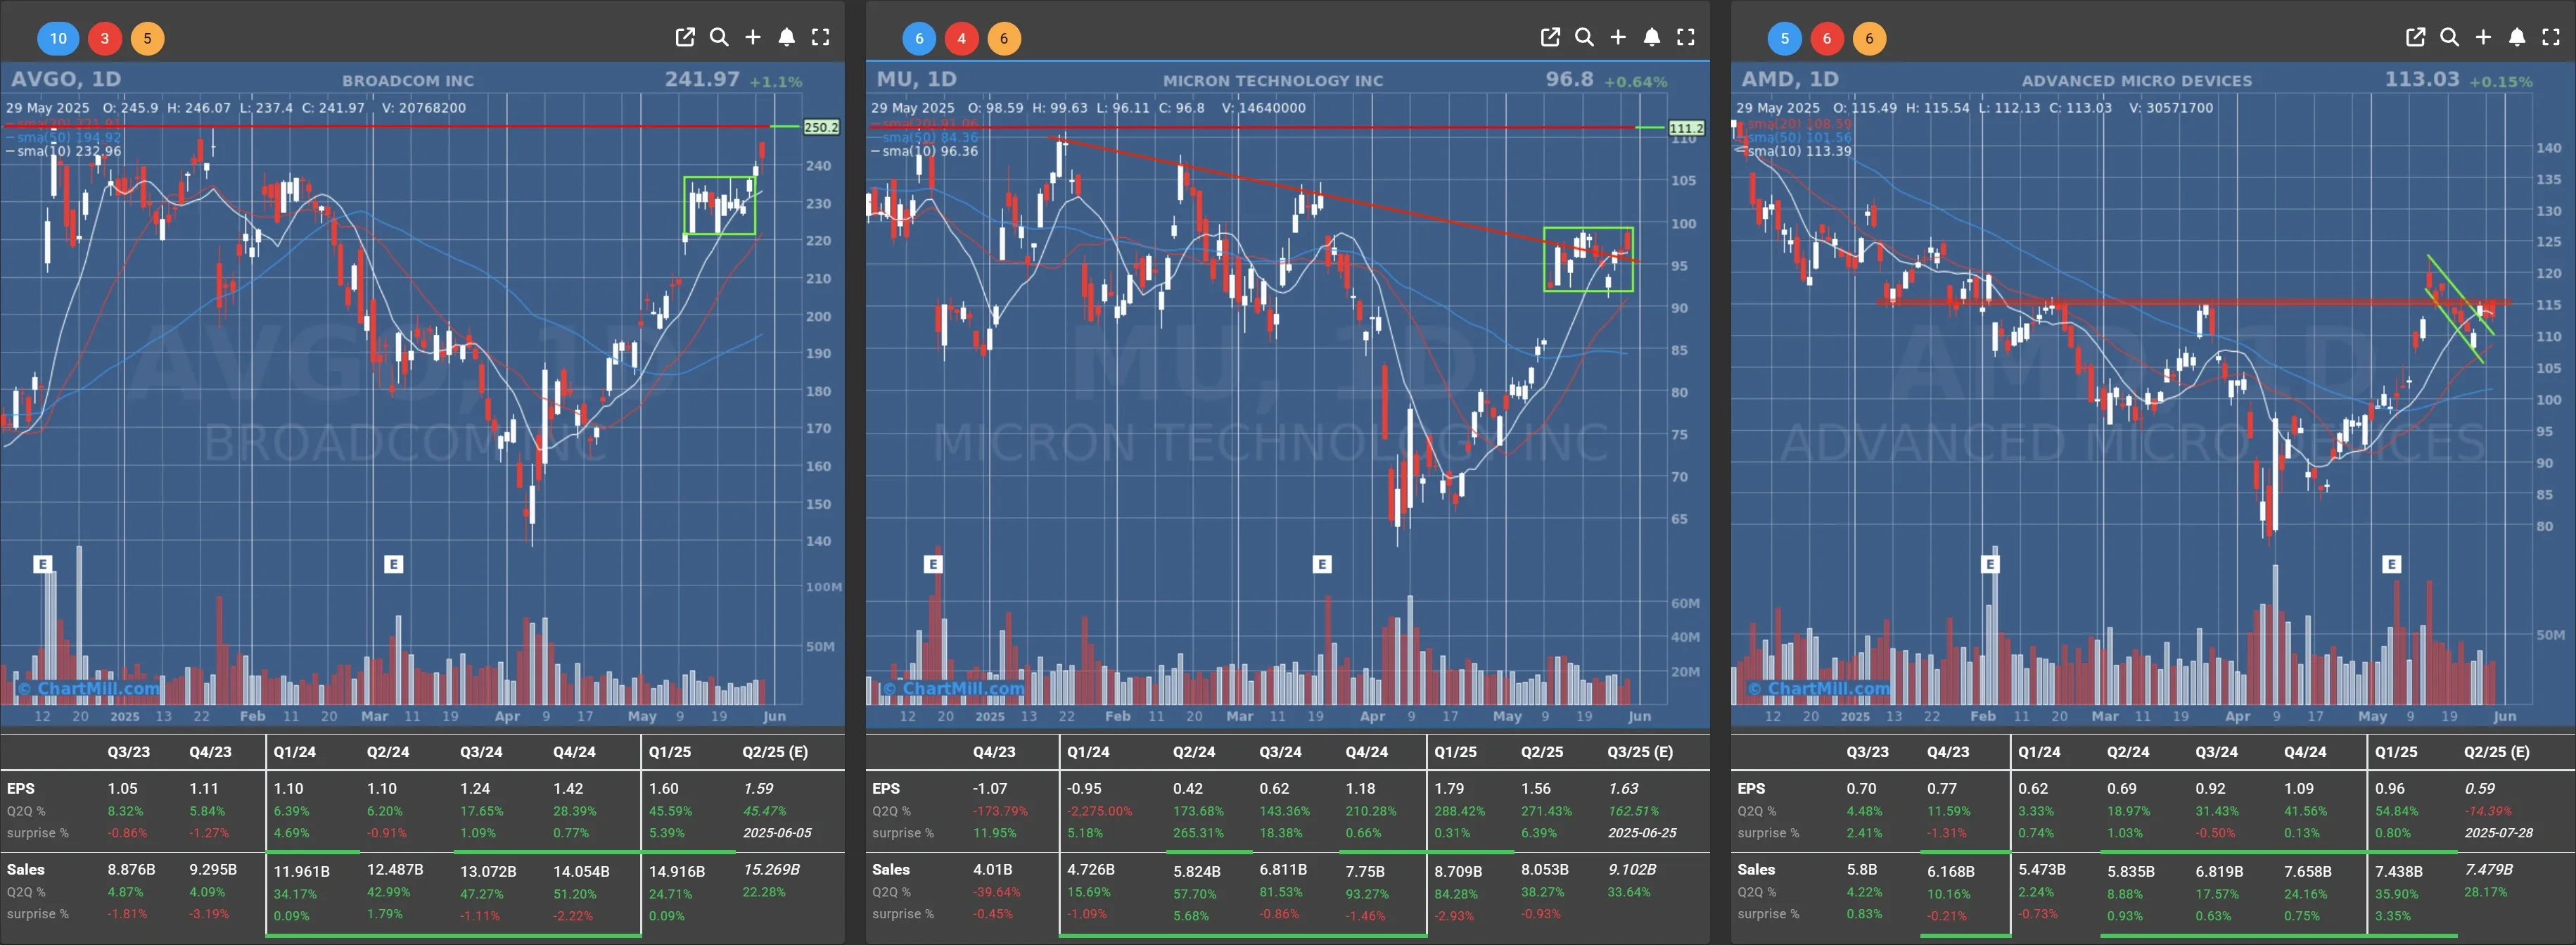Click BROADCOM INC company name

point(408,81)
